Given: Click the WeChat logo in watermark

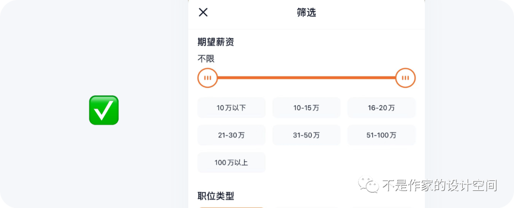Looking at the screenshot, I should point(368,185).
